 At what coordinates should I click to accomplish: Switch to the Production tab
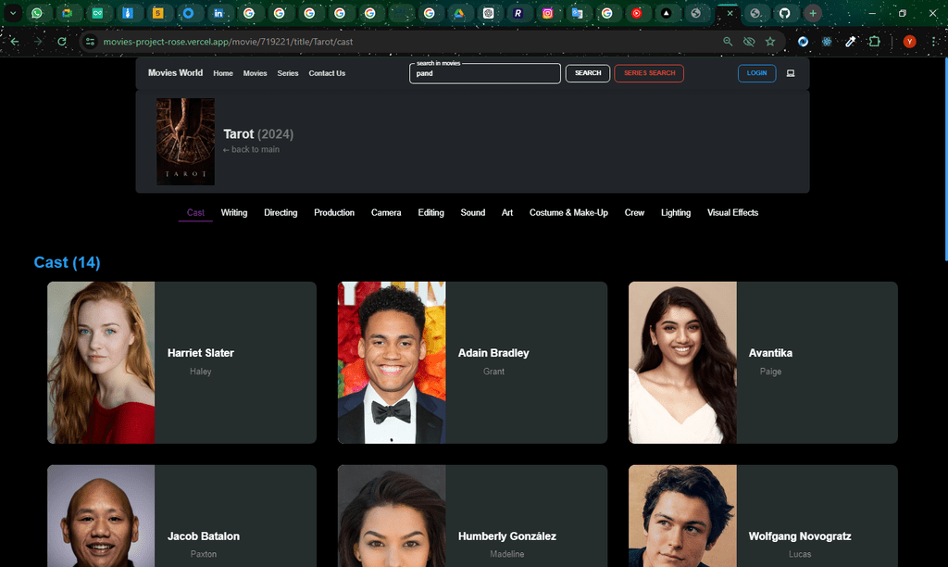point(334,212)
